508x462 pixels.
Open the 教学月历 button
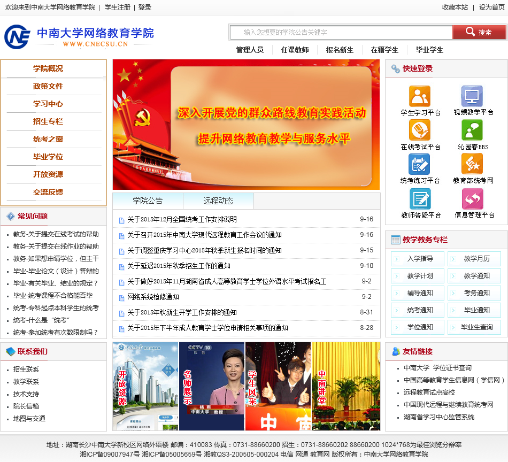click(x=474, y=259)
